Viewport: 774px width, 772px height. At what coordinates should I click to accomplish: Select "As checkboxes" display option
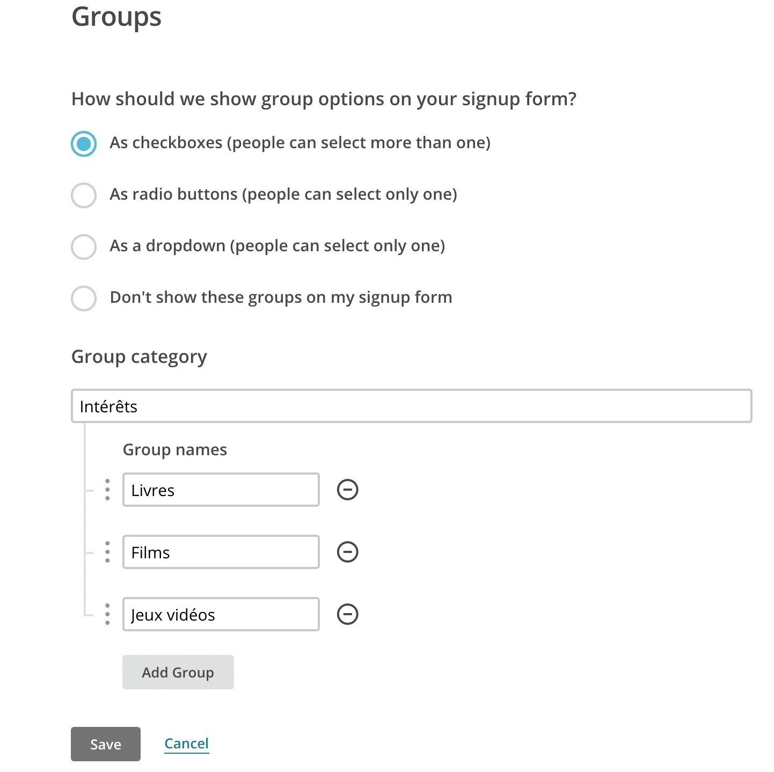point(83,143)
